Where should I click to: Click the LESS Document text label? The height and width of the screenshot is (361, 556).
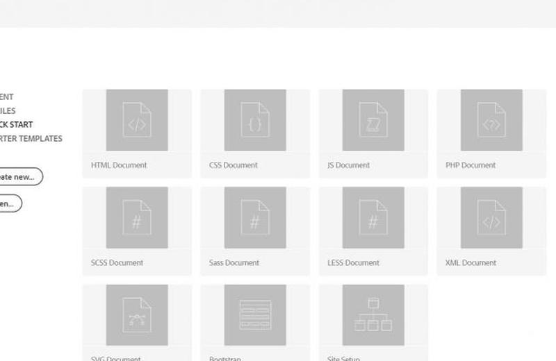(353, 263)
